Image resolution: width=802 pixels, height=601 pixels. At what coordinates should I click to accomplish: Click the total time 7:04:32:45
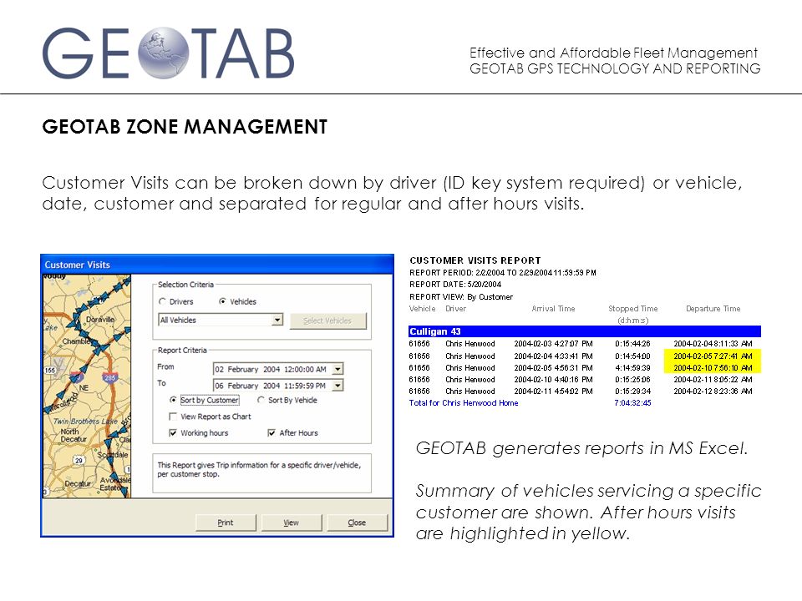[632, 402]
